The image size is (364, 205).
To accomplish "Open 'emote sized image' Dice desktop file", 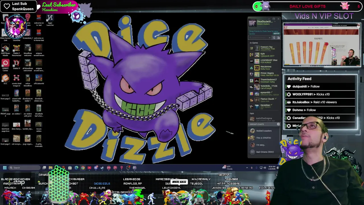I will pyautogui.click(x=16, y=81).
